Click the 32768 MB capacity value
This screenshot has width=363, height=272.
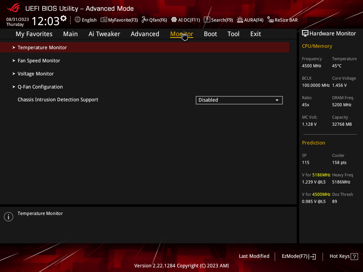click(x=342, y=124)
